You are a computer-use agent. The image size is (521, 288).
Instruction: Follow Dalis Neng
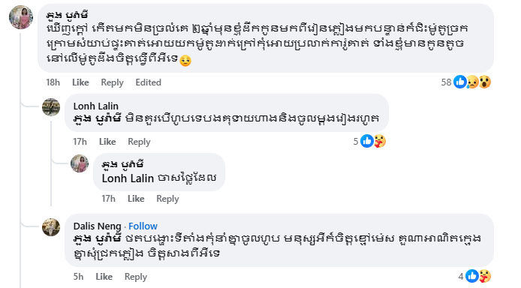coord(143,226)
